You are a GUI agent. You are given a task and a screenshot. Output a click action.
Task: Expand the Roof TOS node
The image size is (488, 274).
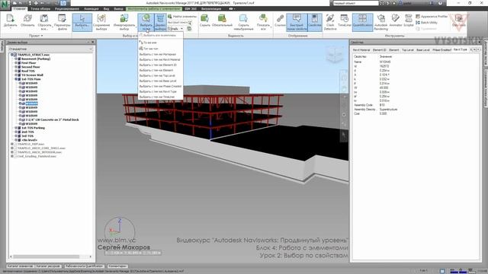coord(16,71)
